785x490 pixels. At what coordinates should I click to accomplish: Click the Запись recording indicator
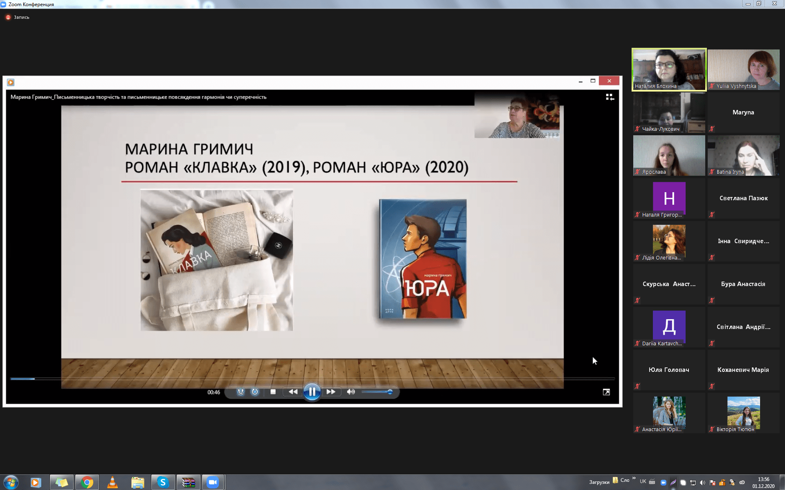point(18,17)
